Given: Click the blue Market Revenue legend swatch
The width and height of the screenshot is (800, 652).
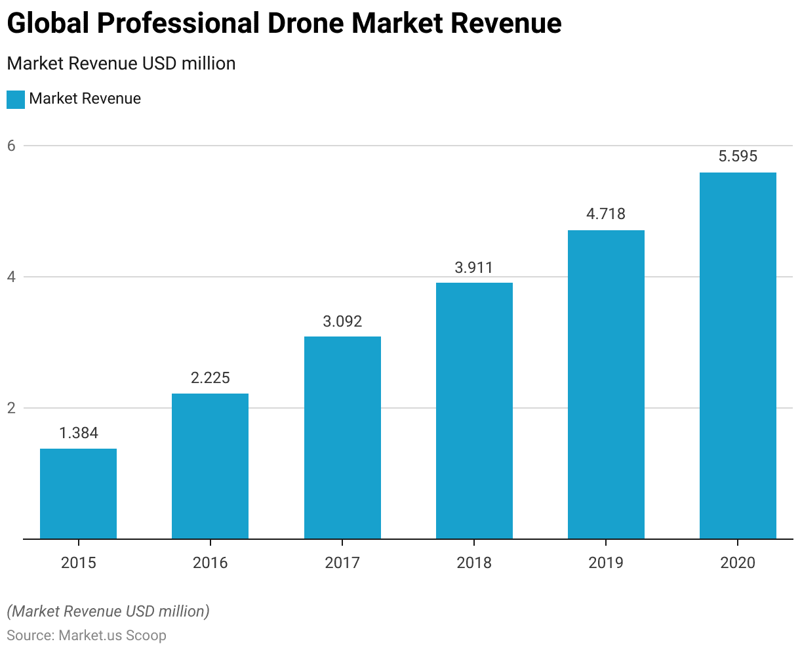Looking at the screenshot, I should click(16, 99).
